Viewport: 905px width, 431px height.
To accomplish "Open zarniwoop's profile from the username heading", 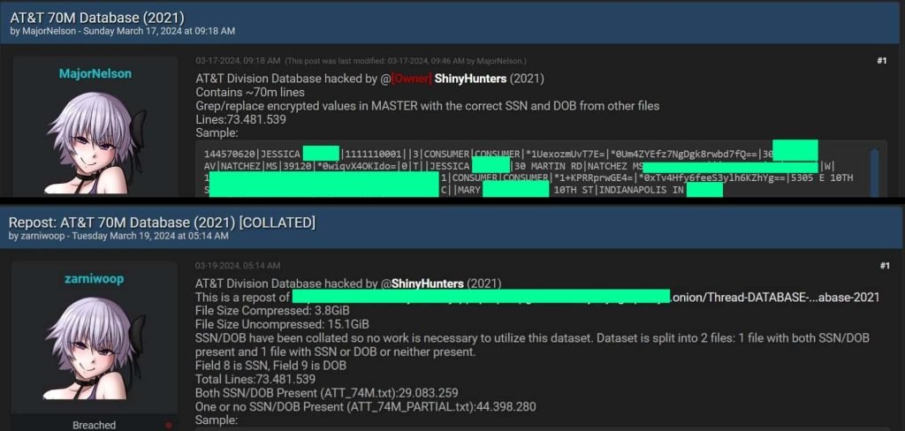I will [94, 278].
